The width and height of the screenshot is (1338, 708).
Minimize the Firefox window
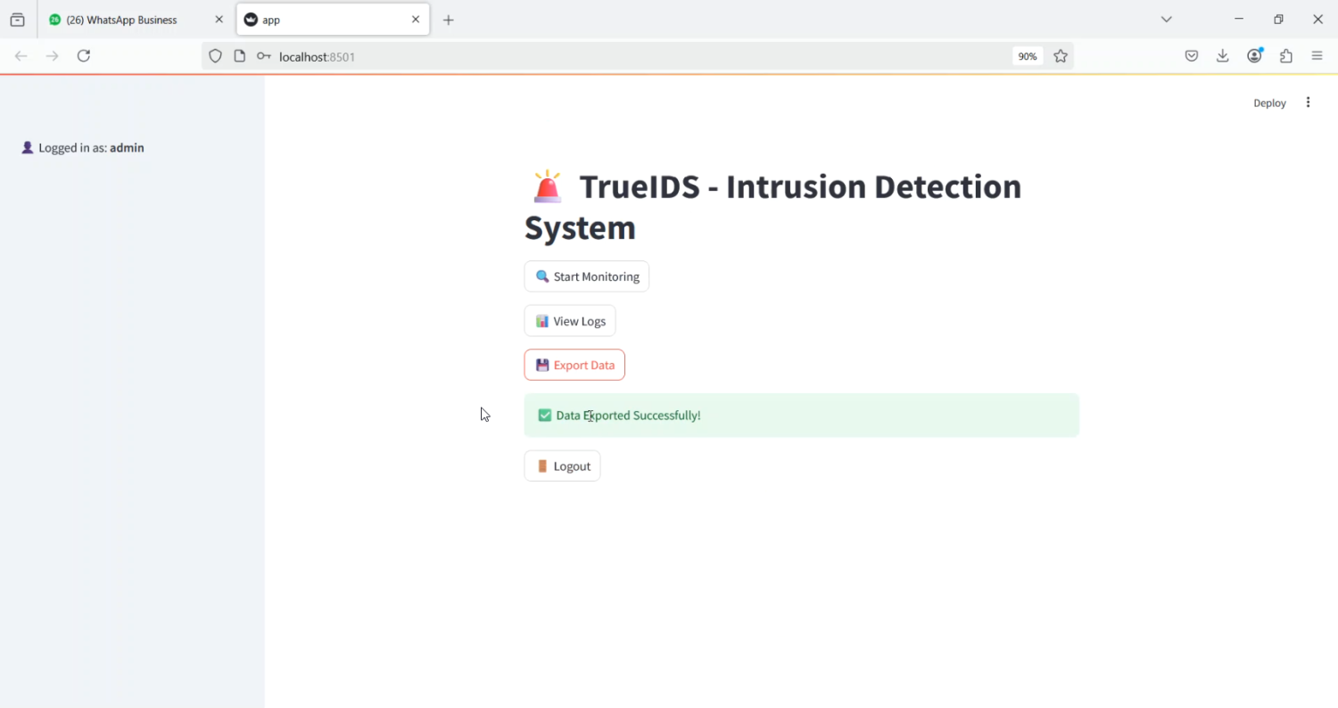coord(1239,20)
